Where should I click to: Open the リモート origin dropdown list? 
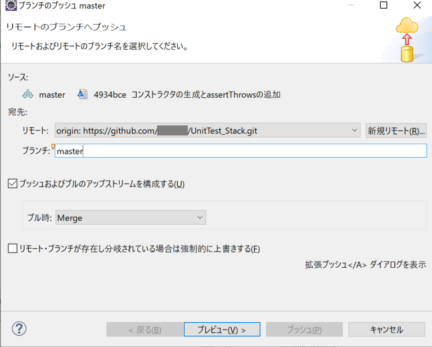(x=354, y=130)
